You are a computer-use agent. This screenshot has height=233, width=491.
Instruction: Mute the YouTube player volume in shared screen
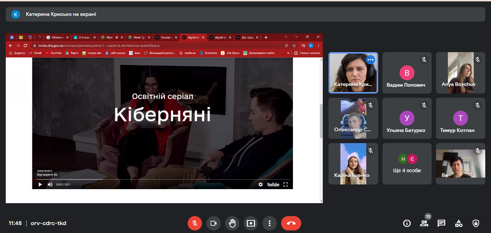(x=50, y=184)
